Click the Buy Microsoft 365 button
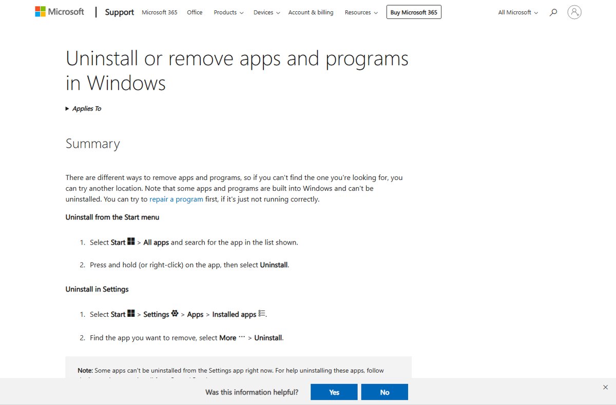The height and width of the screenshot is (405, 616). coord(414,12)
